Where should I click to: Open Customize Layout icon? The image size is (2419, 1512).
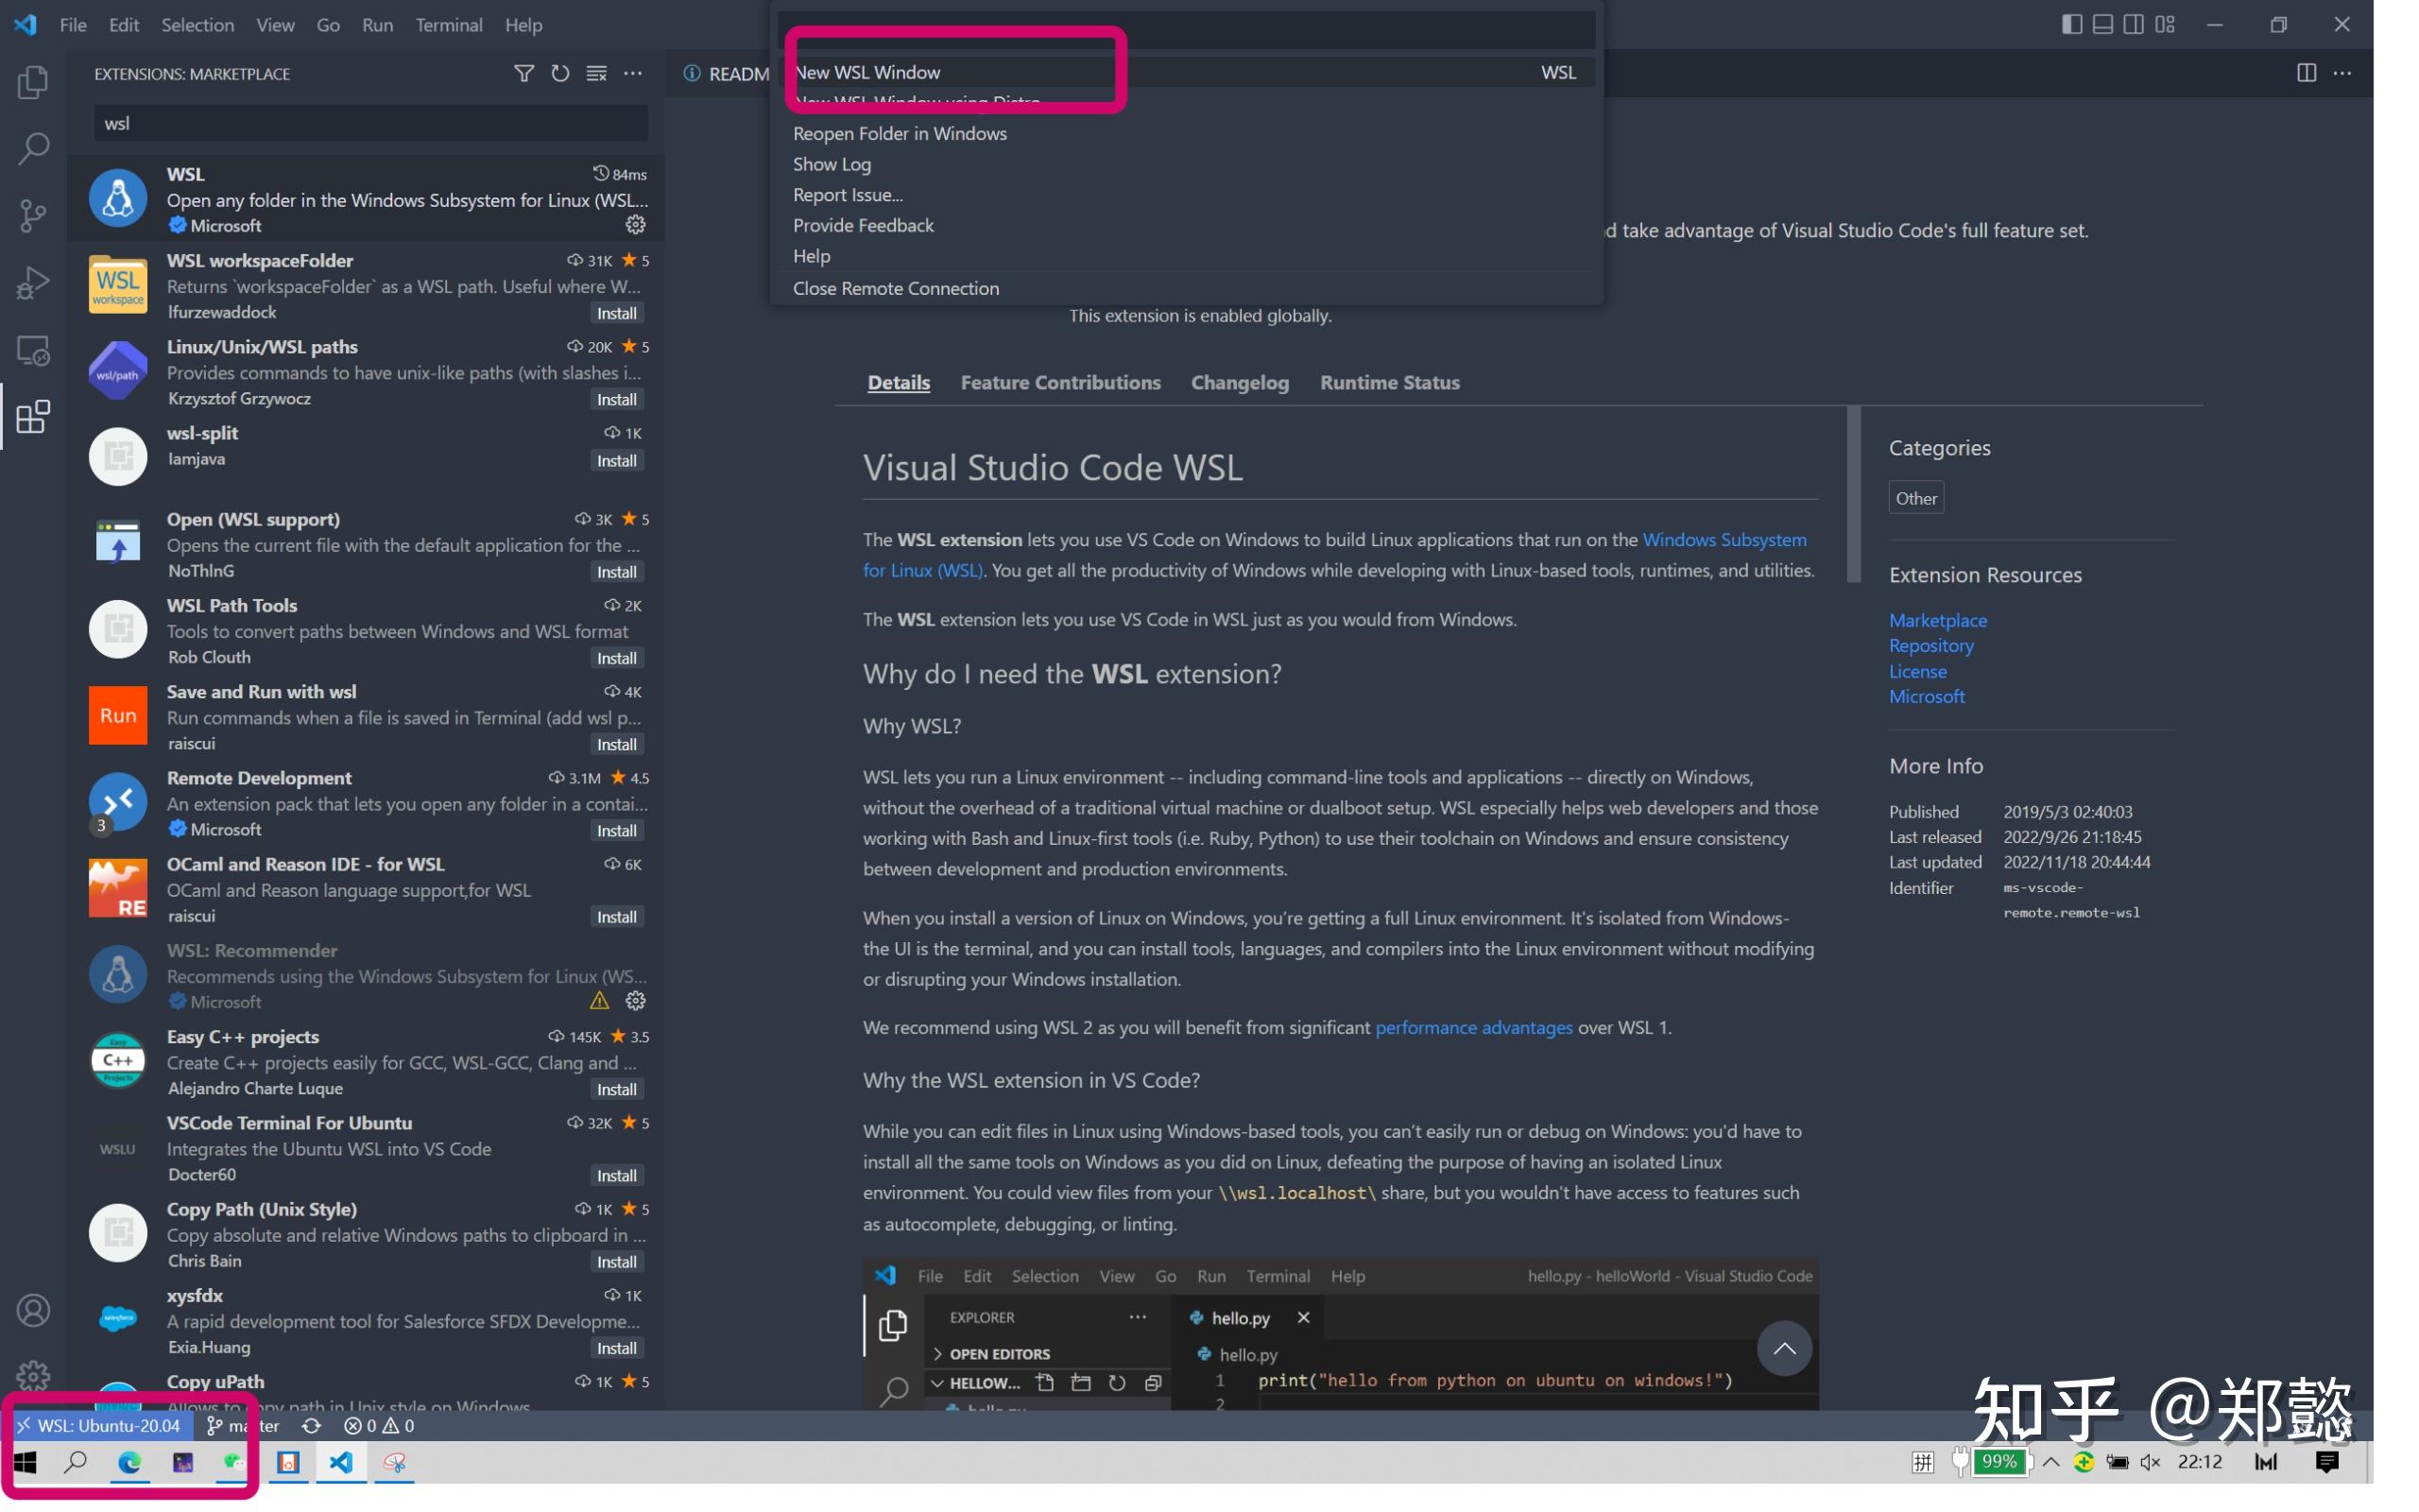click(2165, 24)
